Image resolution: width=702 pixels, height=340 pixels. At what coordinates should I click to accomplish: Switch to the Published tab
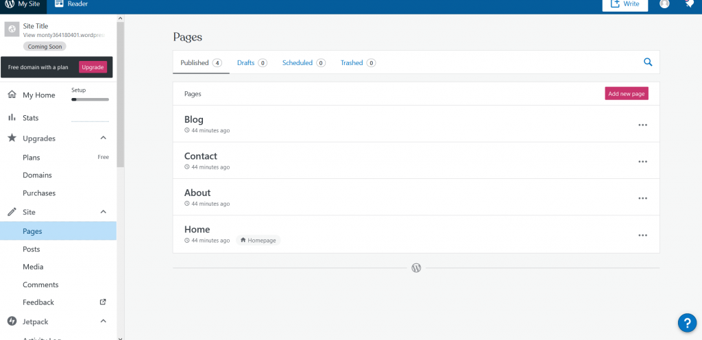click(201, 62)
